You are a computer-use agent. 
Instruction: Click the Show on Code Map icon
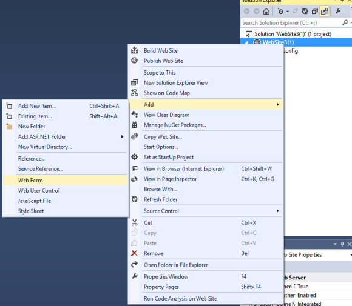tap(135, 93)
